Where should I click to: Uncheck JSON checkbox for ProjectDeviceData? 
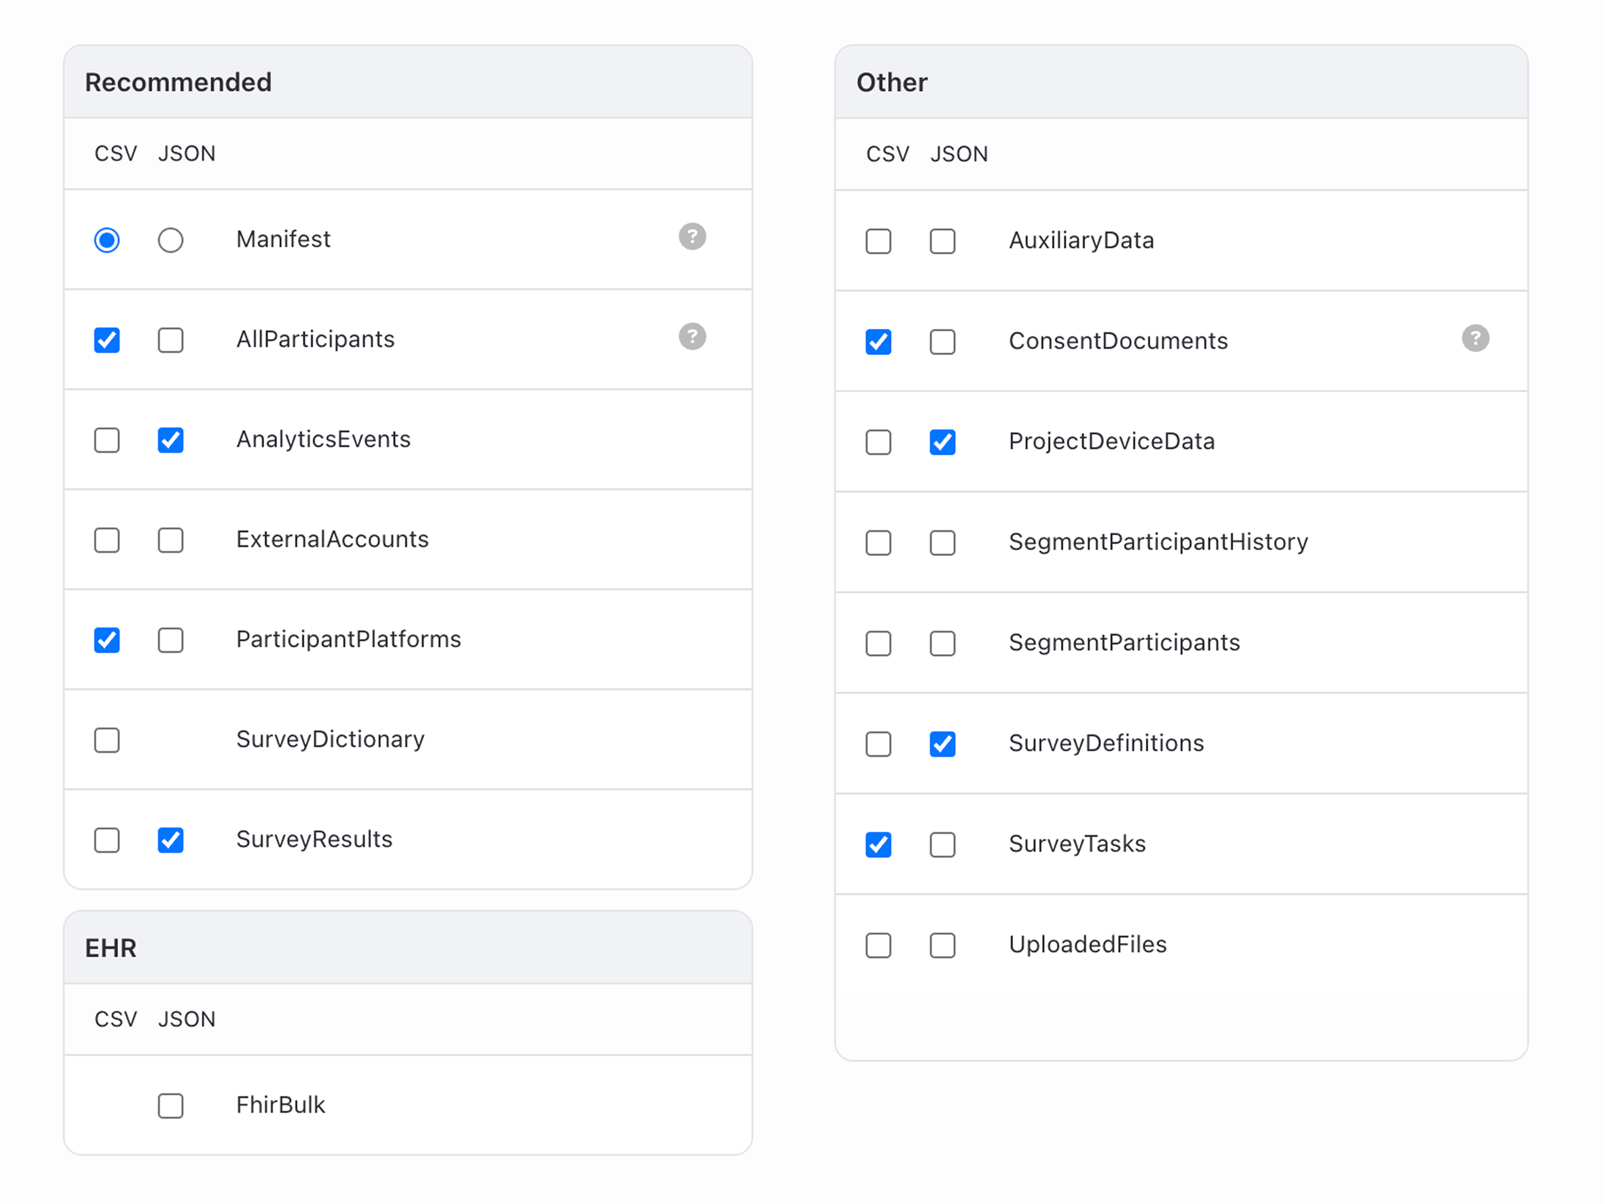pos(941,442)
